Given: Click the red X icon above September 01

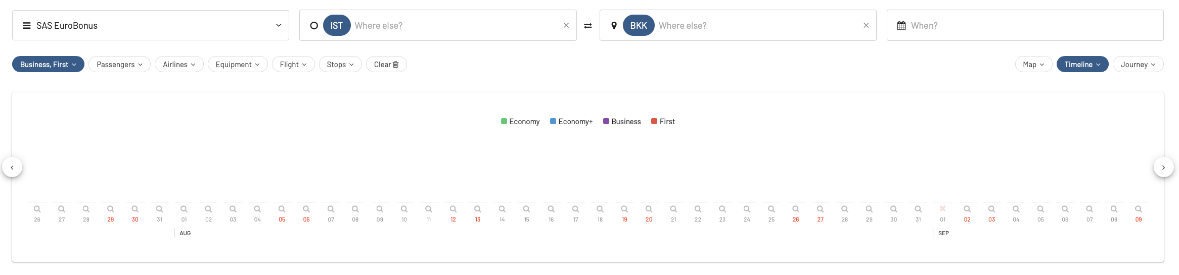Looking at the screenshot, I should click(x=942, y=208).
